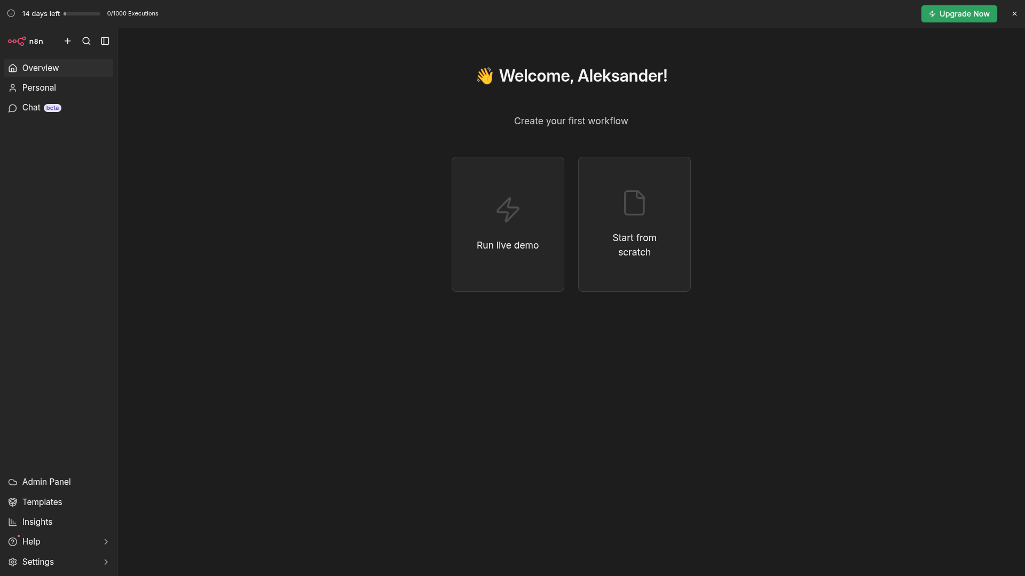This screenshot has width=1025, height=576.
Task: Click the n8n logo icon
Action: click(x=17, y=41)
